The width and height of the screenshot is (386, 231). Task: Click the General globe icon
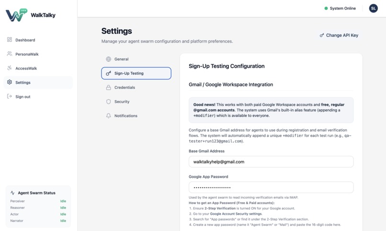click(x=108, y=59)
